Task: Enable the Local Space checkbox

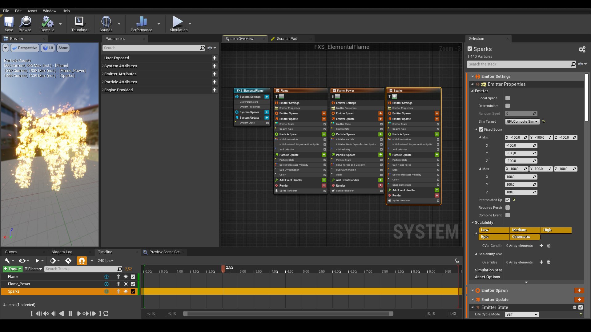Action: click(x=508, y=98)
